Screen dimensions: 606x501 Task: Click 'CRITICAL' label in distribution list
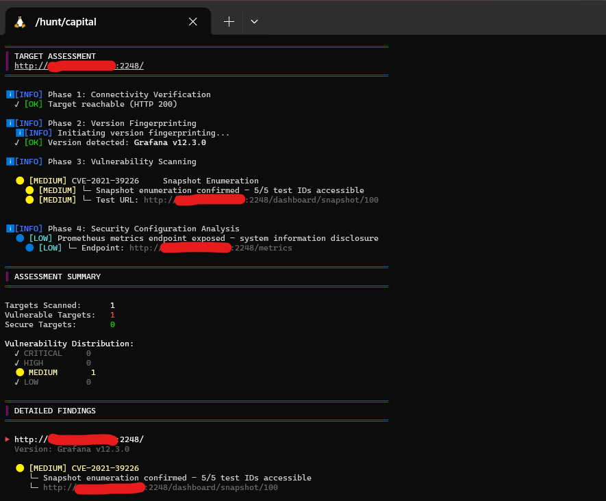tap(43, 353)
